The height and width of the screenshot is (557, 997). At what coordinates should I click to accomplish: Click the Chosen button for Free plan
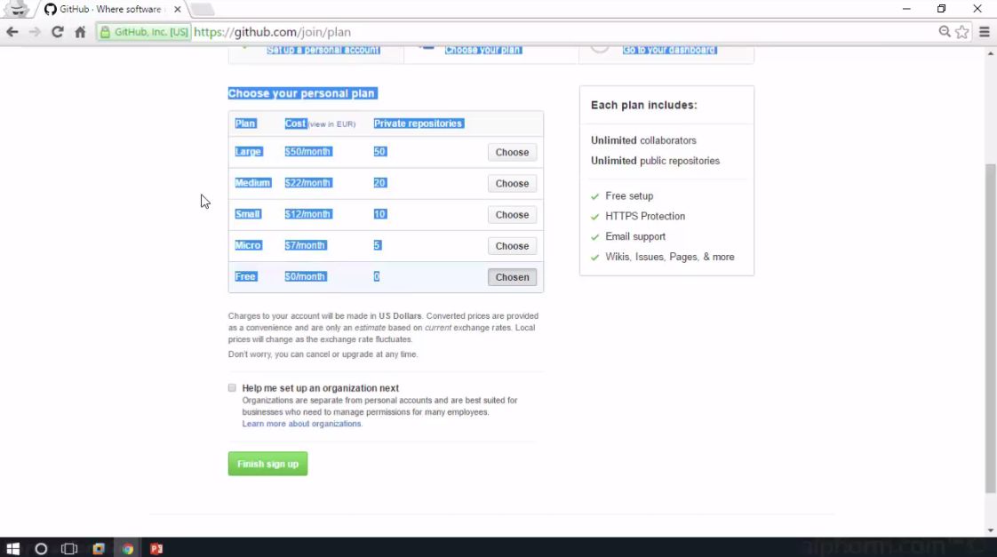[512, 277]
